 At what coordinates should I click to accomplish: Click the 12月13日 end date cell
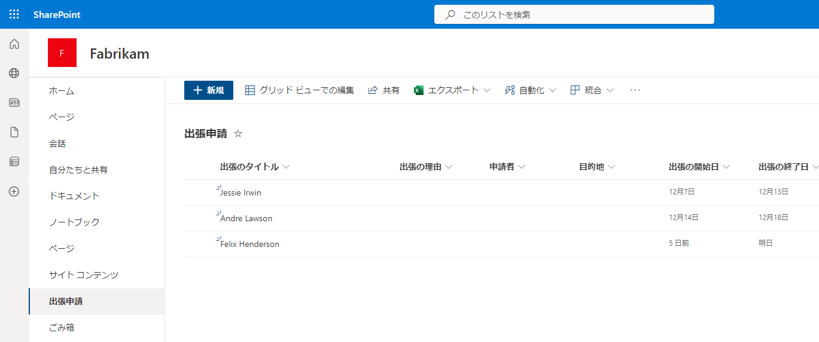774,192
